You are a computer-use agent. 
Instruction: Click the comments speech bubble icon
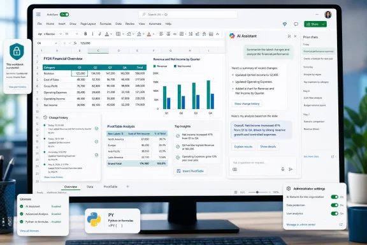[296, 24]
